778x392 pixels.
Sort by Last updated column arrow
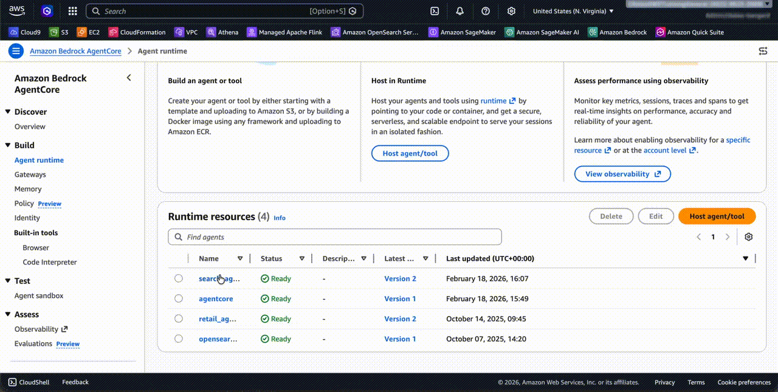[746, 258]
